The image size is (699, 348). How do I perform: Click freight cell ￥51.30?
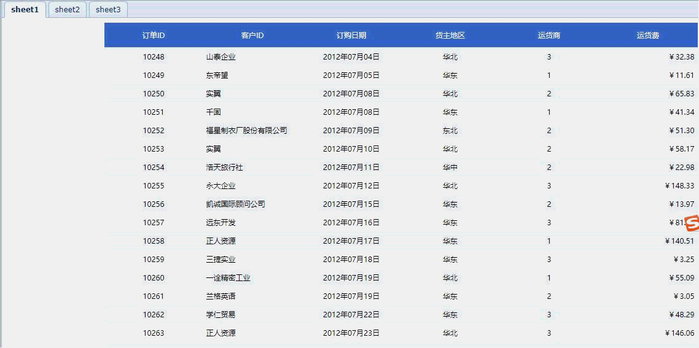click(x=682, y=131)
